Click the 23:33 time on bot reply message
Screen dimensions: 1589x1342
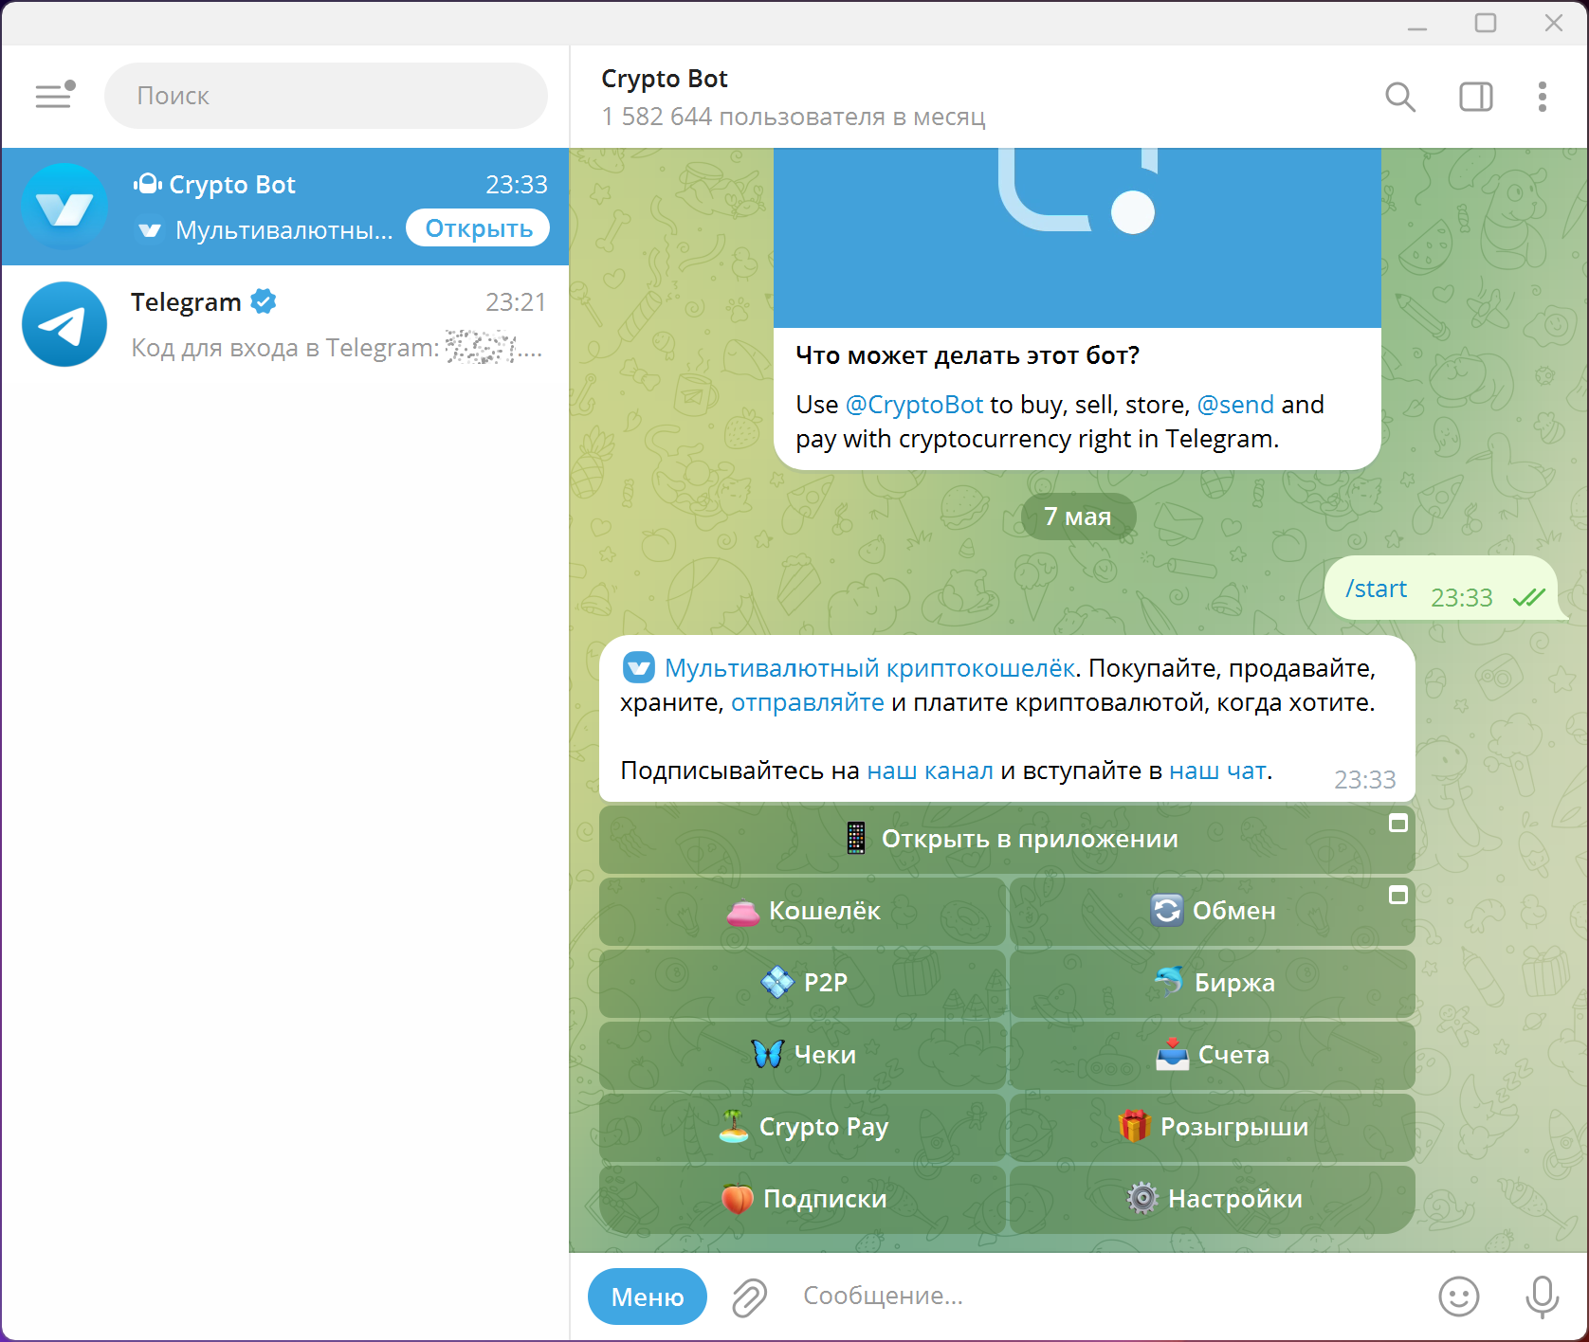point(1364,779)
